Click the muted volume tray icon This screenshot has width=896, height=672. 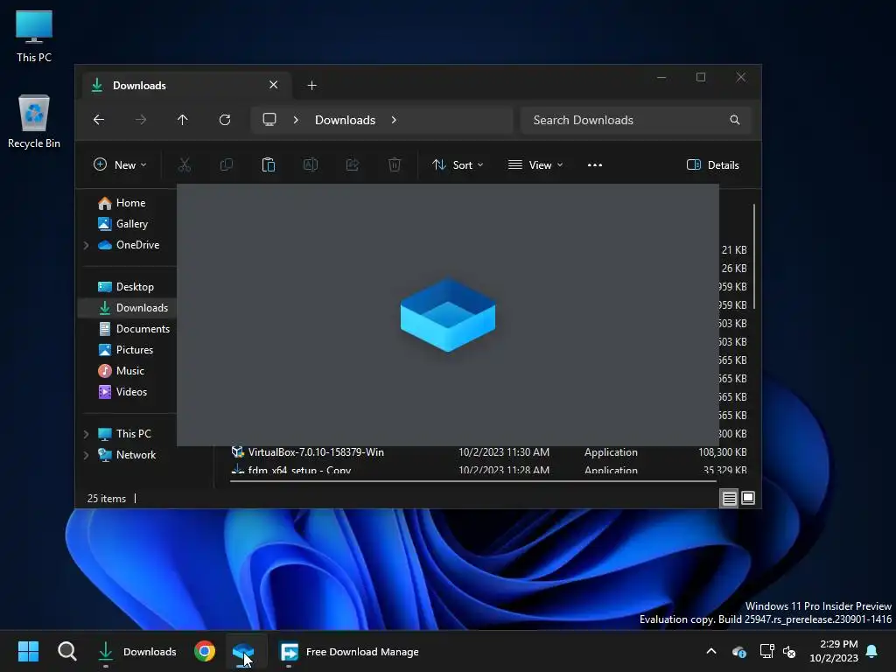[x=789, y=651]
